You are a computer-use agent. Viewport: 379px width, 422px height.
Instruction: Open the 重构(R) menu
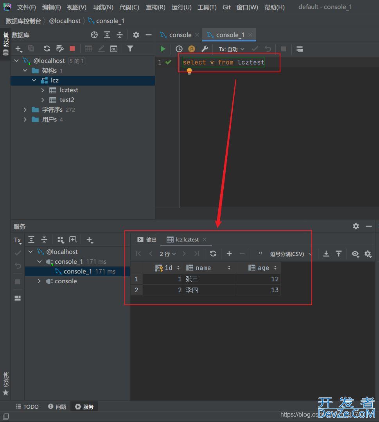[155, 7]
